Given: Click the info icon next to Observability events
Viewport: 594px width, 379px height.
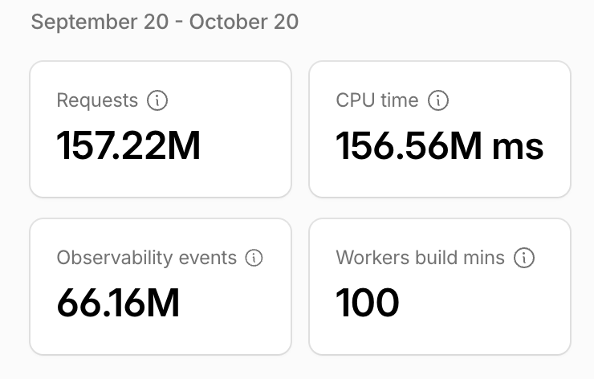Looking at the screenshot, I should coord(254,258).
